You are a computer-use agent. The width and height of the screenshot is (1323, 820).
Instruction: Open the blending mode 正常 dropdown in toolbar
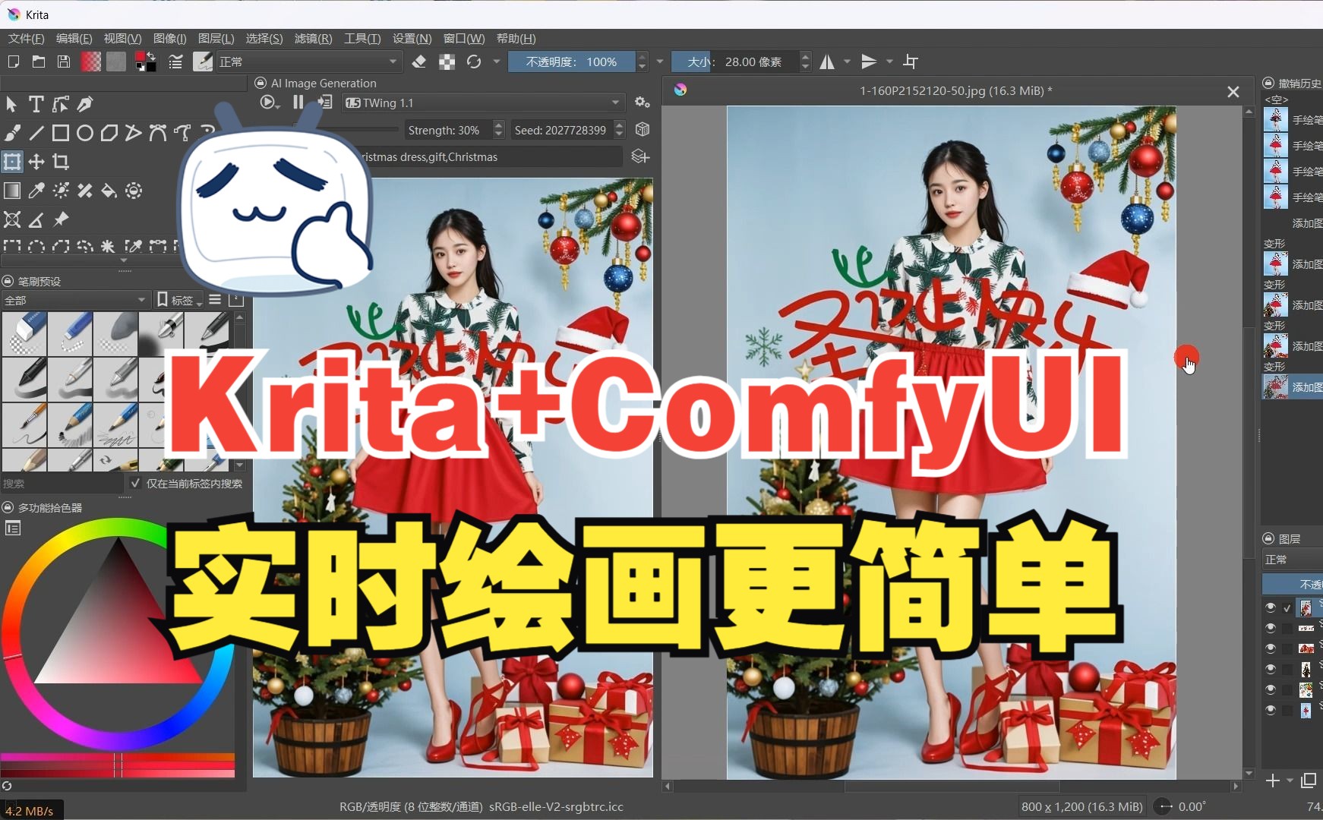point(308,61)
